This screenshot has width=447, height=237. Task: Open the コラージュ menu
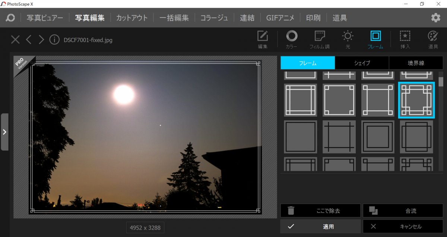point(214,18)
